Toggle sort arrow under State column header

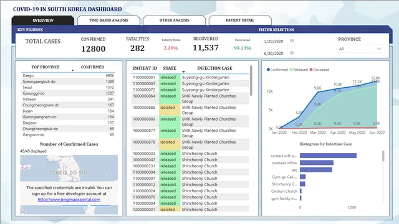[183, 72]
